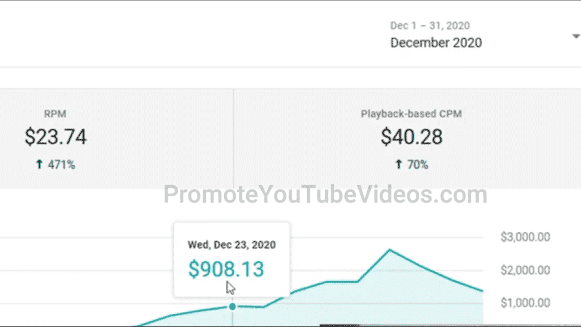Open the RPM metric tab
The height and width of the screenshot is (327, 581).
tap(117, 139)
